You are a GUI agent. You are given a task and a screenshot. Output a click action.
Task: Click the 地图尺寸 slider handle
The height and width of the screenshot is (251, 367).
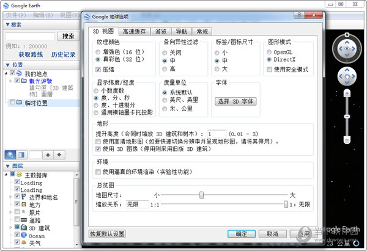tap(201, 195)
